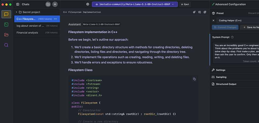Open the Chat view in left sidebar
Image resolution: width=259 pixels, height=123 pixels.
click(x=6, y=14)
